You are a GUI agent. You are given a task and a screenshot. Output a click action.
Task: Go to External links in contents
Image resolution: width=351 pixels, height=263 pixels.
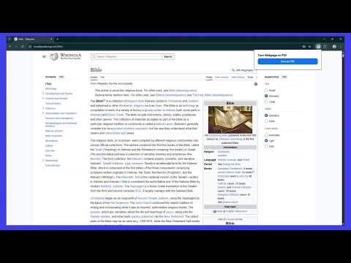click(53, 166)
